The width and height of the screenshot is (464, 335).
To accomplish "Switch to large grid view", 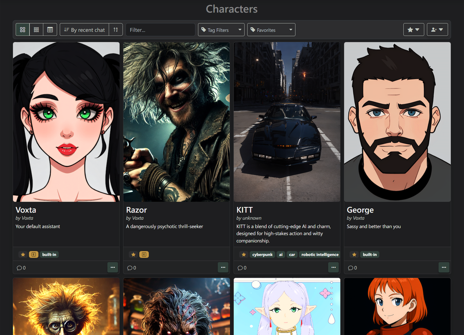I will click(23, 30).
